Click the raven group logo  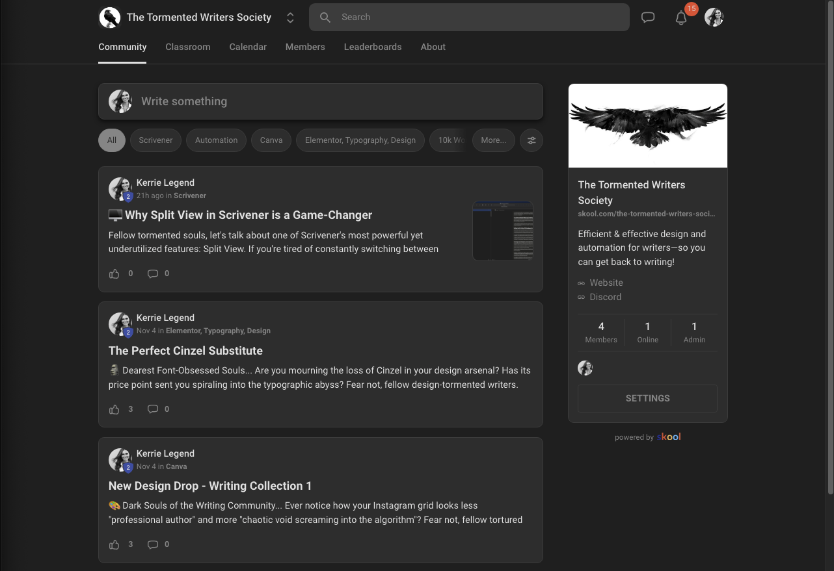pyautogui.click(x=110, y=18)
